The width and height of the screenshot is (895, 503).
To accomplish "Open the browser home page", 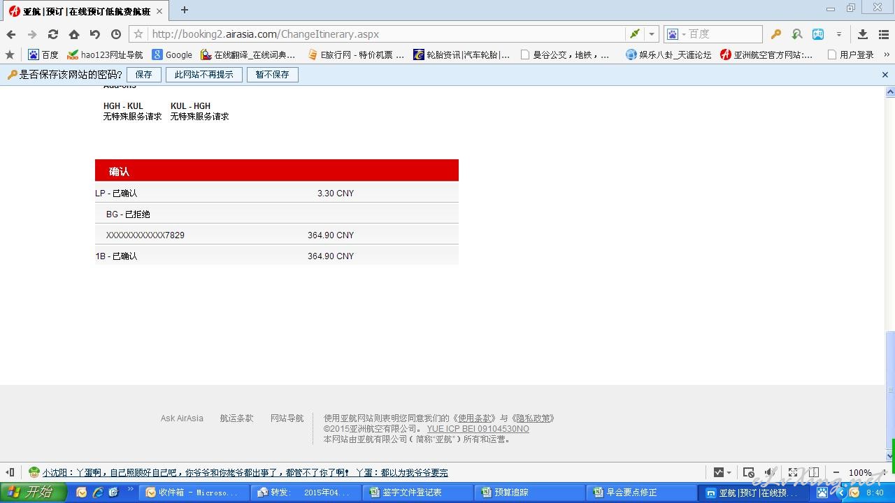I will (x=74, y=34).
